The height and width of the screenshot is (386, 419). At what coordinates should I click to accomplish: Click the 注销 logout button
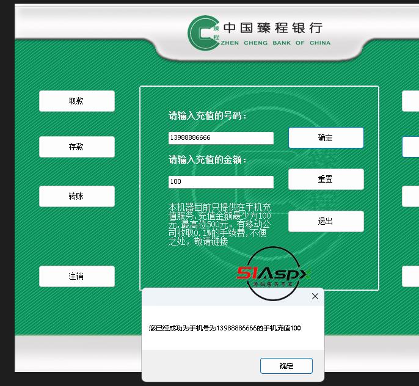pyautogui.click(x=77, y=276)
